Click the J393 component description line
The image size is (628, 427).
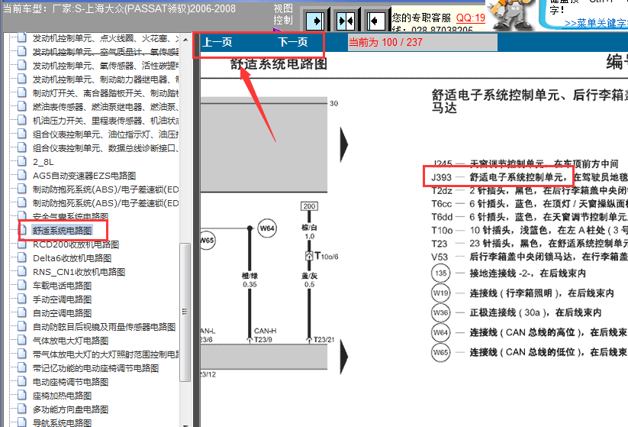[529, 177]
